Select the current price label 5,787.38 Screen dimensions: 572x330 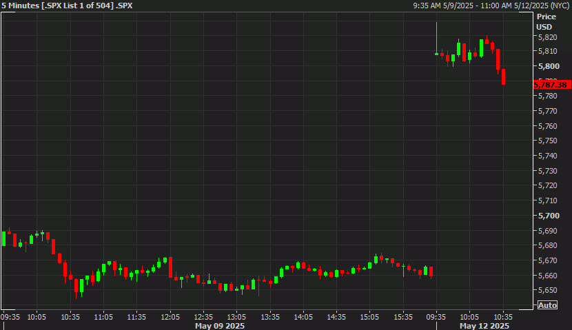pos(552,85)
